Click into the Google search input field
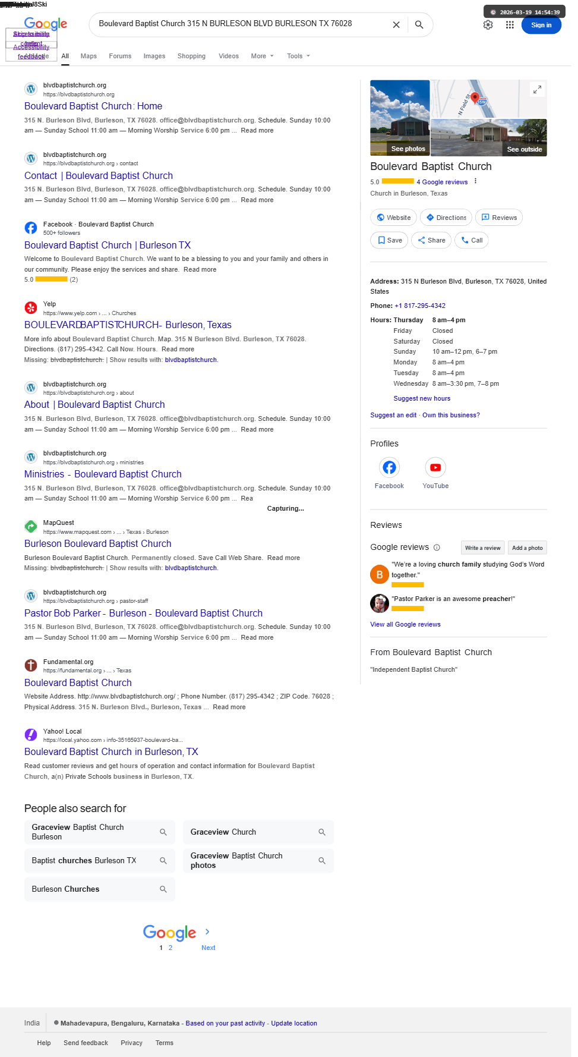This screenshot has width=578, height=1057. coord(238,24)
